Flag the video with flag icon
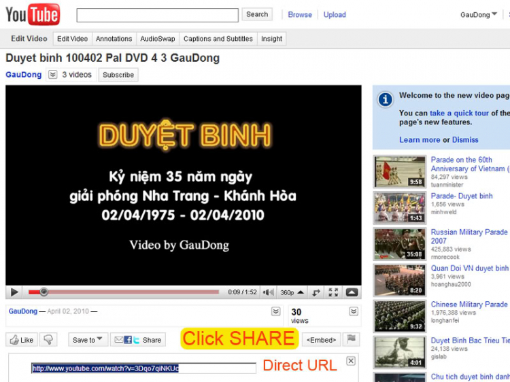The width and height of the screenshot is (510, 382). coord(352,339)
